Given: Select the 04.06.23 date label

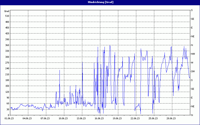Looking at the screenshot, I should tap(27, 118).
